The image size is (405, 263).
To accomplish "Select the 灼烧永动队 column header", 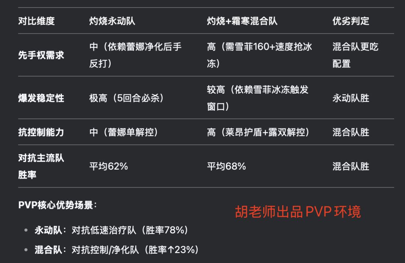I will (x=112, y=21).
